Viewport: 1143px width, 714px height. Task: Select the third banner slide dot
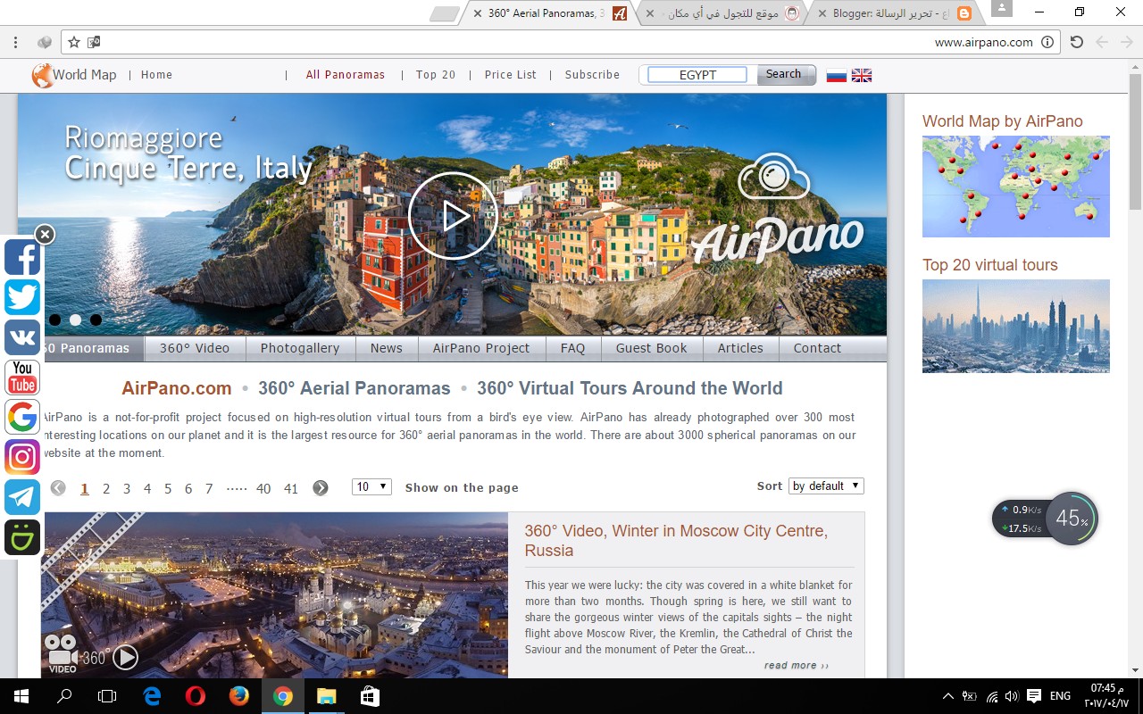96,320
